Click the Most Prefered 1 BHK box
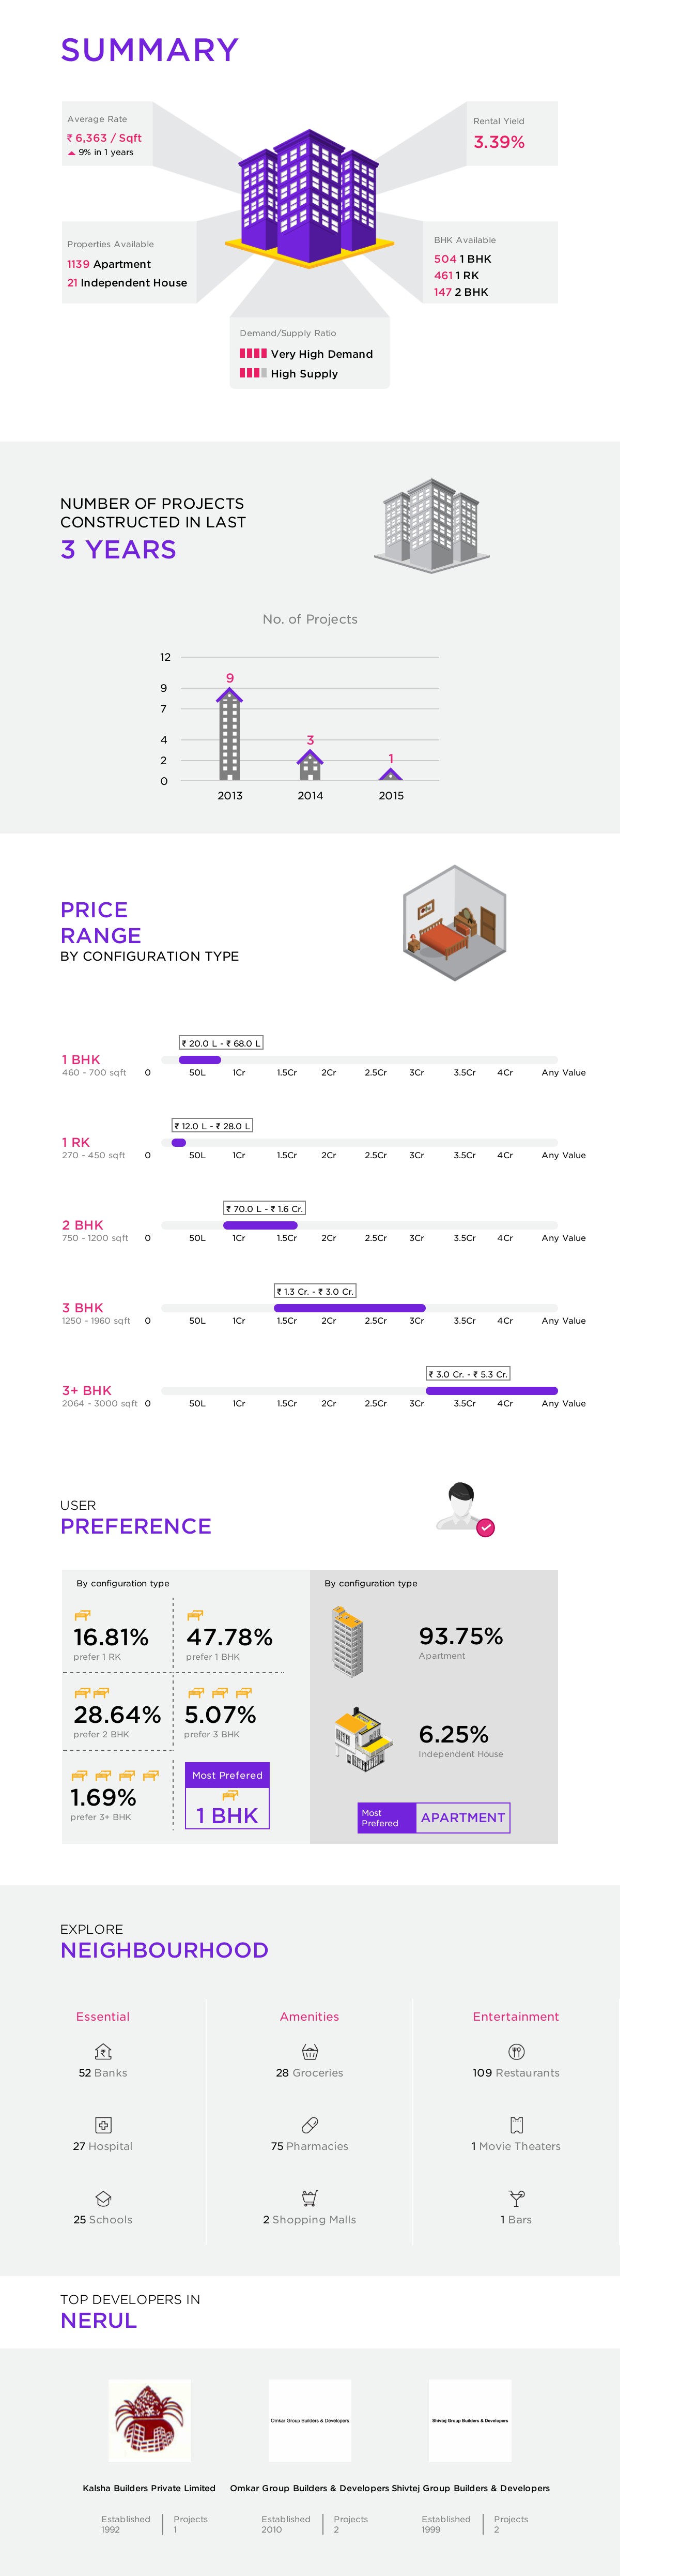Screen dimensions: 680x2576 (227, 1795)
